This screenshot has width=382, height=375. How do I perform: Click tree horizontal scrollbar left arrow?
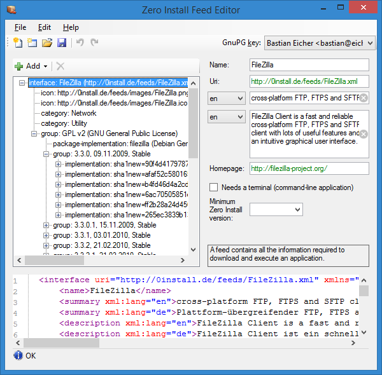point(19,261)
